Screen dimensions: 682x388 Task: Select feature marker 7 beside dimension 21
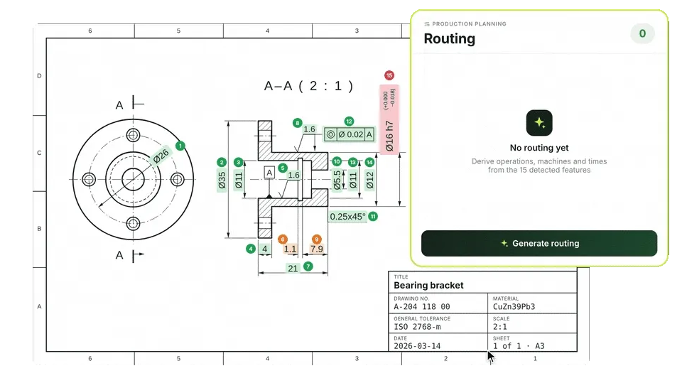tap(308, 266)
